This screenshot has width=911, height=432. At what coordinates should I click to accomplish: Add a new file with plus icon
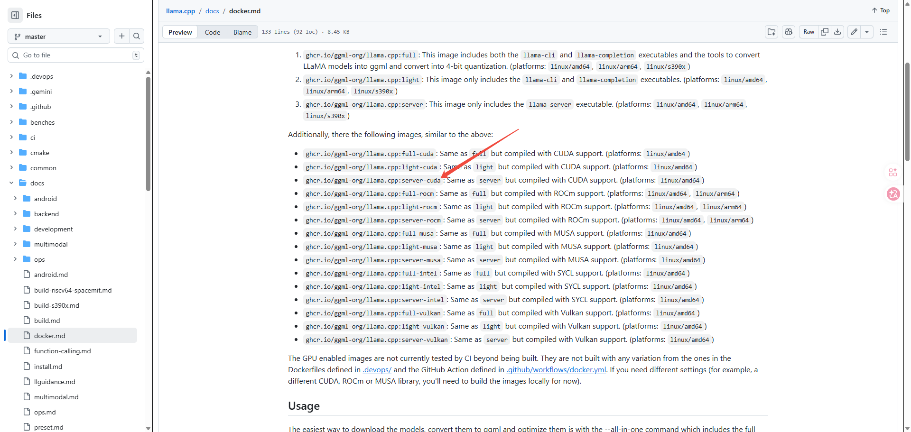click(x=122, y=36)
